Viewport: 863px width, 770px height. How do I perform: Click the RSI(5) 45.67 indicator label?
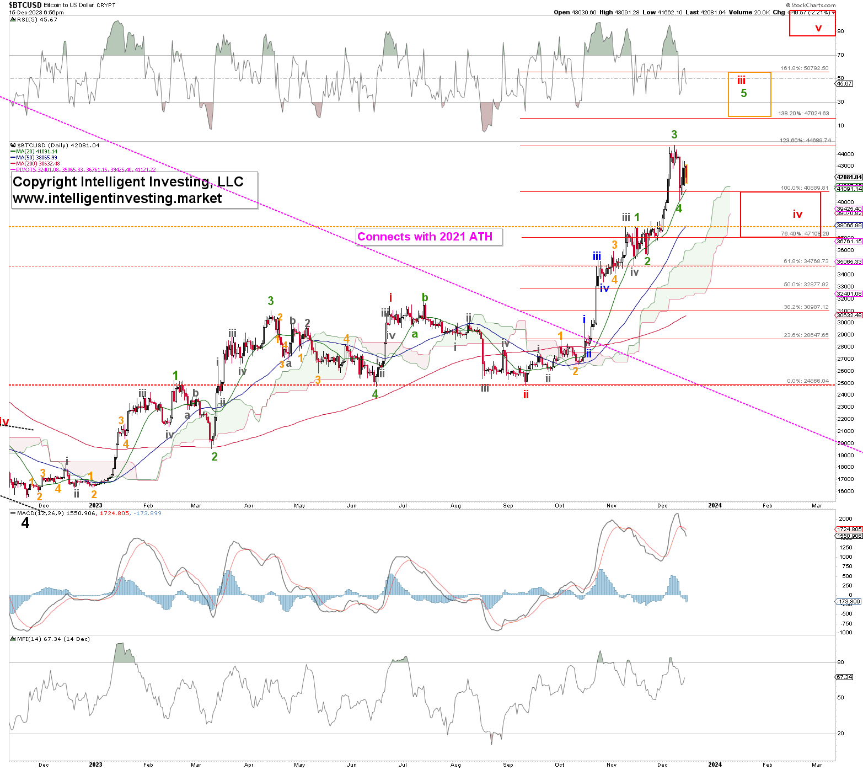(x=34, y=19)
